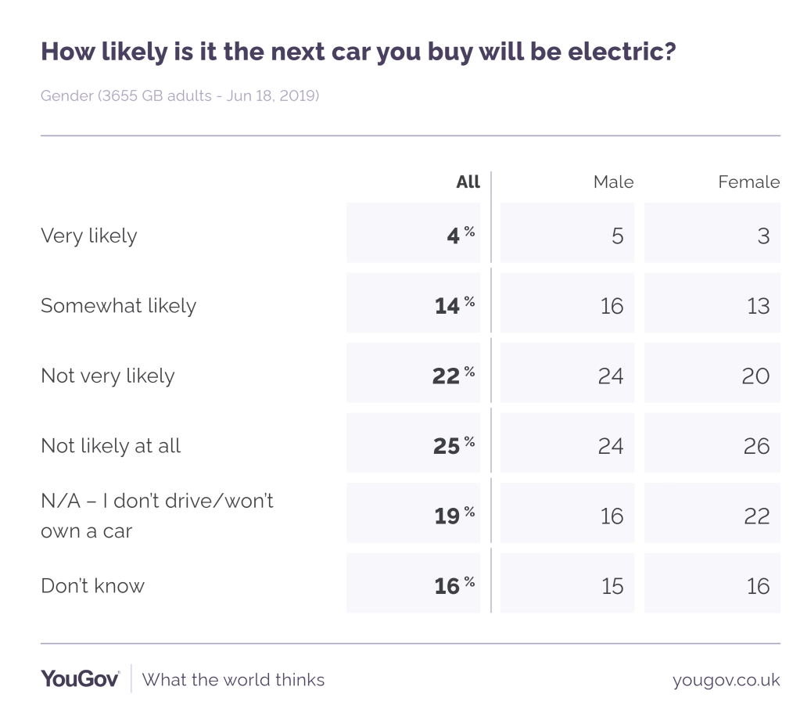Click the Not very likely row label
800x723 pixels.
click(x=107, y=376)
